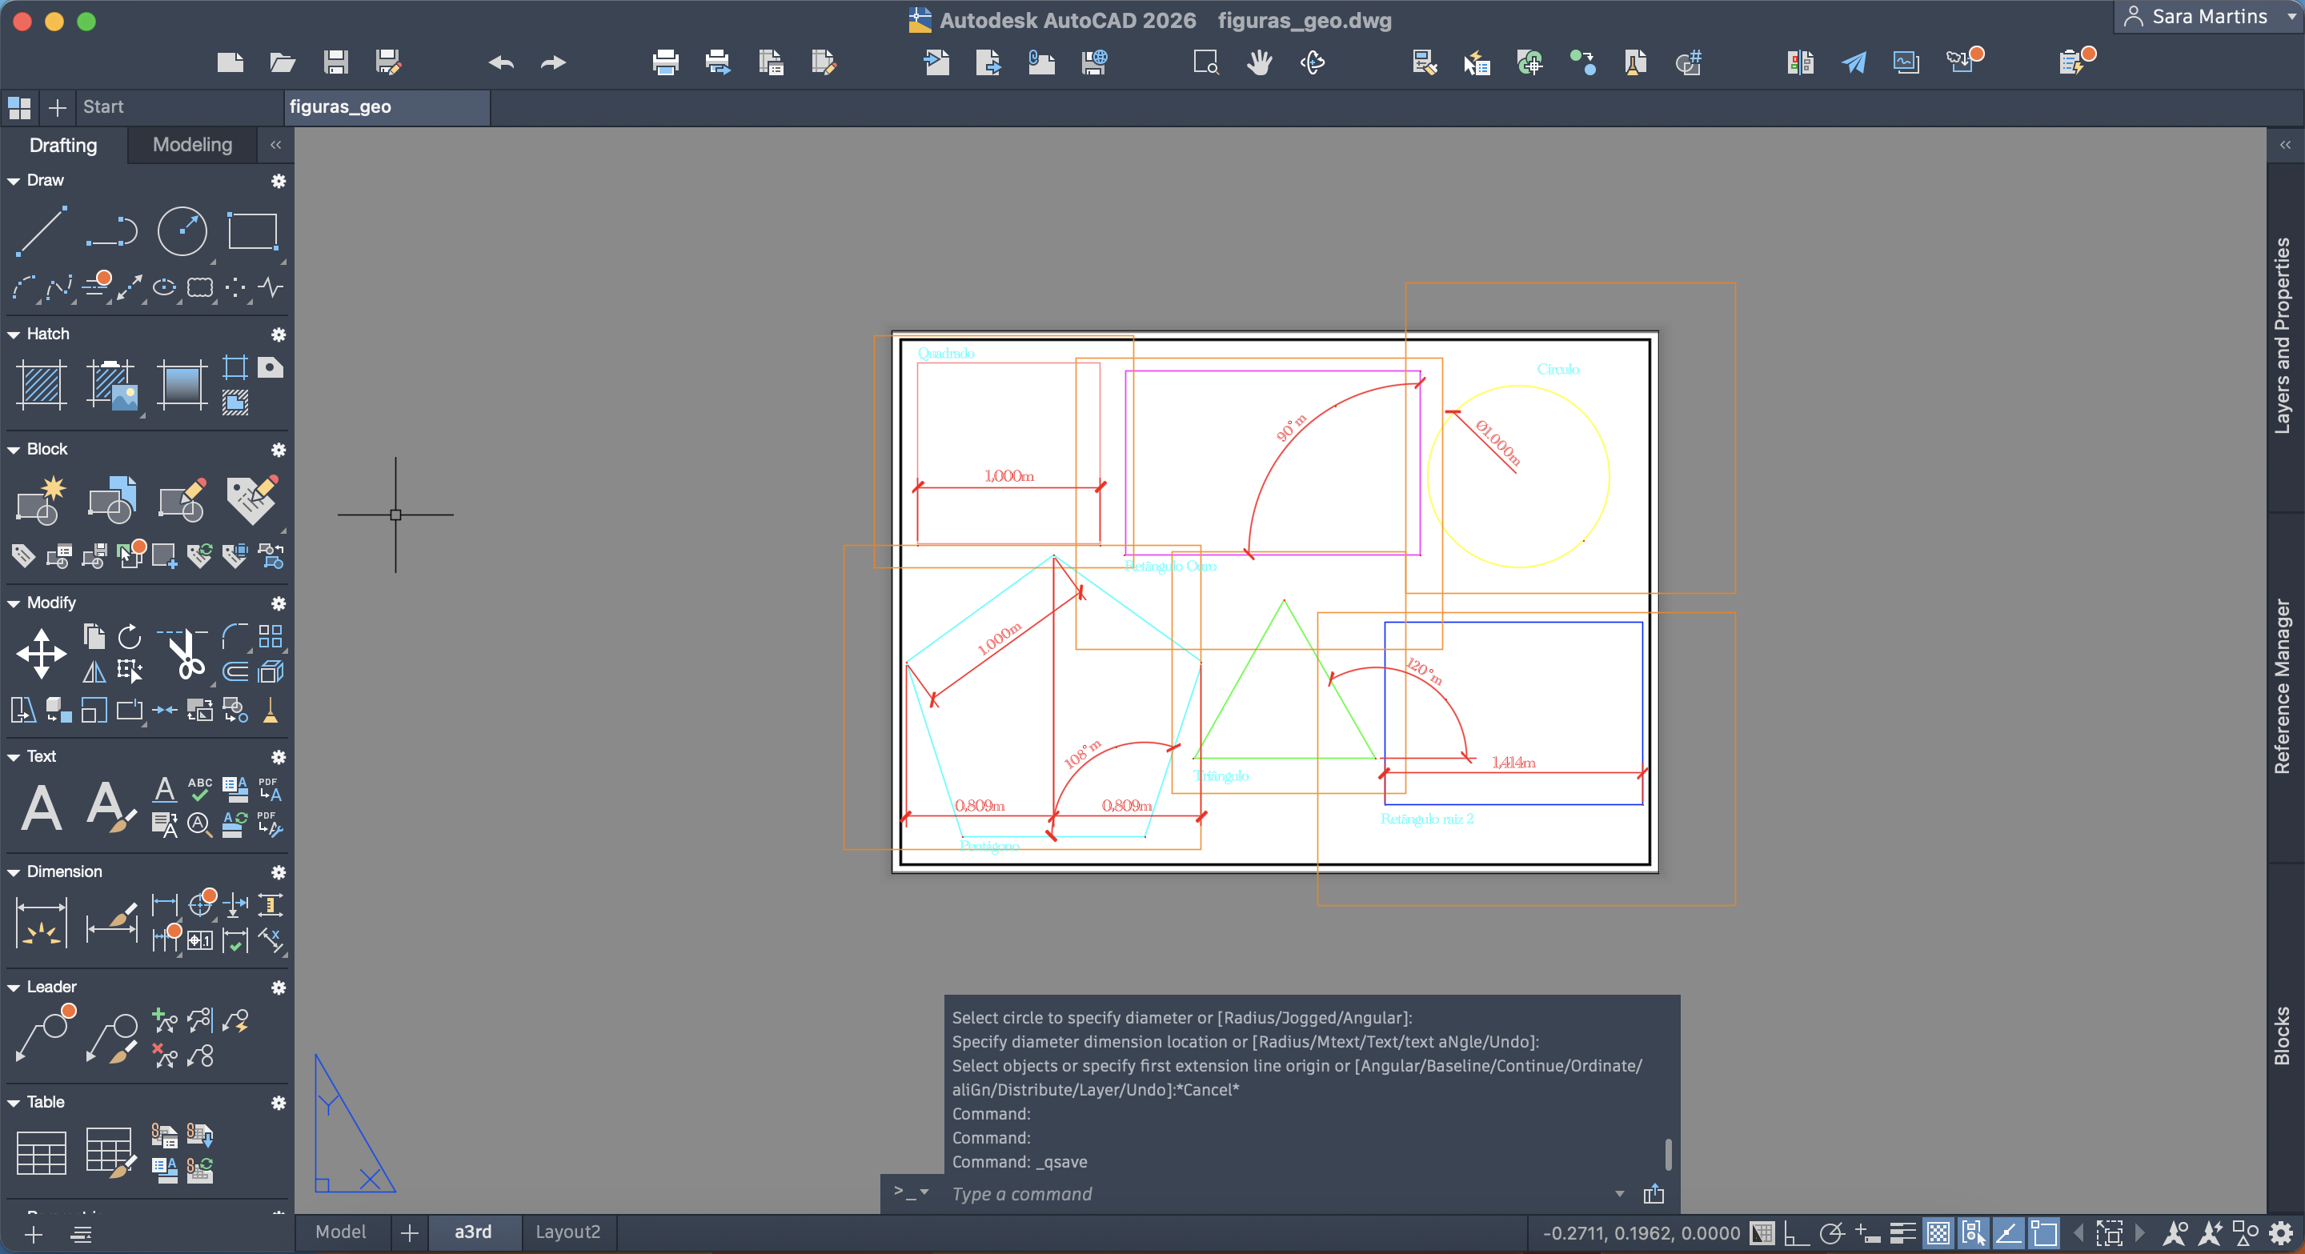Select the Pan hand tool
This screenshot has height=1254, width=2305.
click(1259, 62)
